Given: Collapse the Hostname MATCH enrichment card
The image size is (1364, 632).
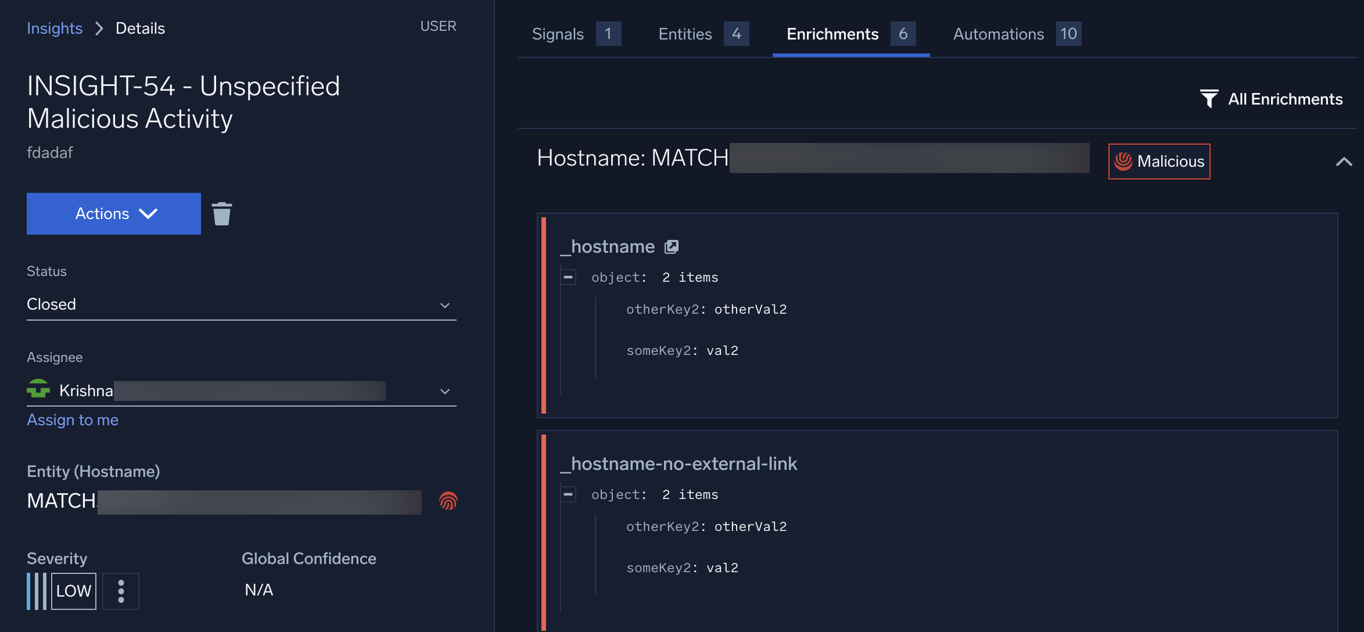Looking at the screenshot, I should (x=1344, y=161).
